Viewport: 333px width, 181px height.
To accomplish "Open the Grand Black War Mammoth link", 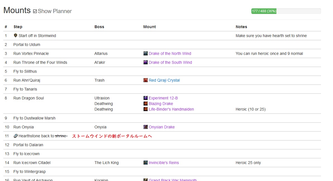I will 173,180.
